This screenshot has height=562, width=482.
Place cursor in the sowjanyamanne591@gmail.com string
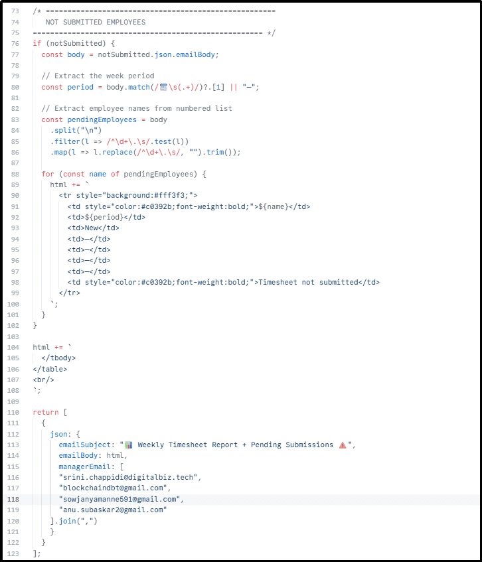(x=120, y=499)
